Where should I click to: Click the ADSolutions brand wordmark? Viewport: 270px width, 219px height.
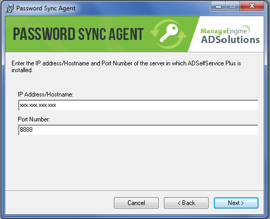click(230, 40)
